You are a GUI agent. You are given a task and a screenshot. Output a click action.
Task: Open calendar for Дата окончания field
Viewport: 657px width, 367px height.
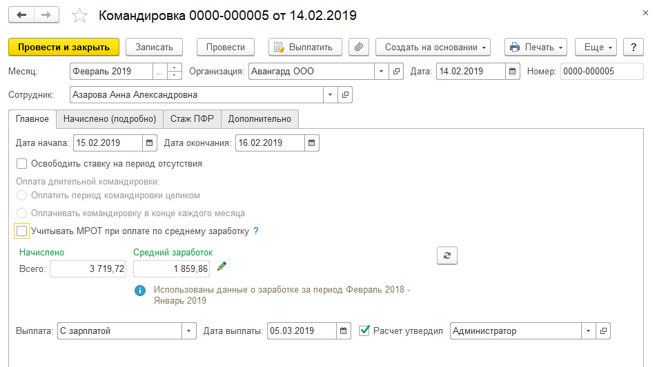311,143
